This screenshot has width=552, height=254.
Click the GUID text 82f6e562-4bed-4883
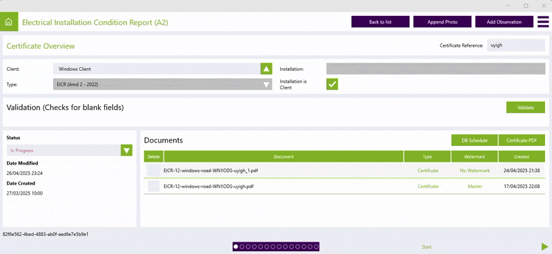point(46,234)
